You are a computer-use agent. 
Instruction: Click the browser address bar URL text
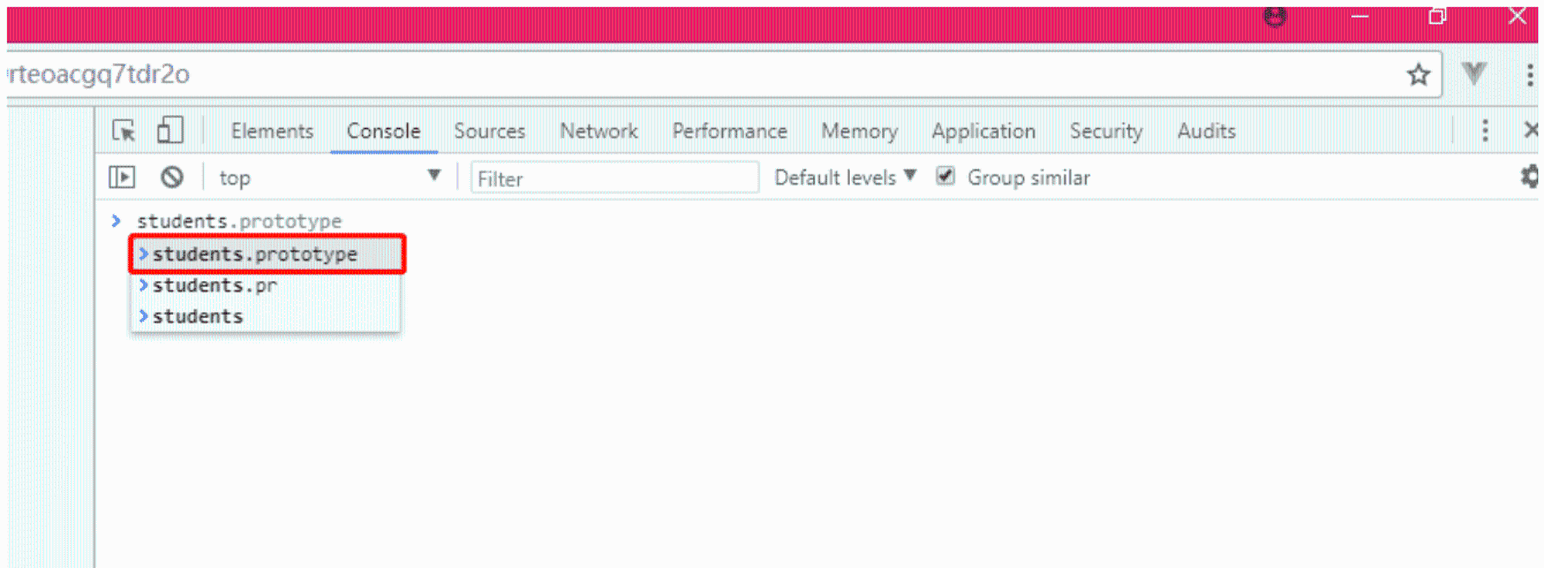(x=99, y=74)
